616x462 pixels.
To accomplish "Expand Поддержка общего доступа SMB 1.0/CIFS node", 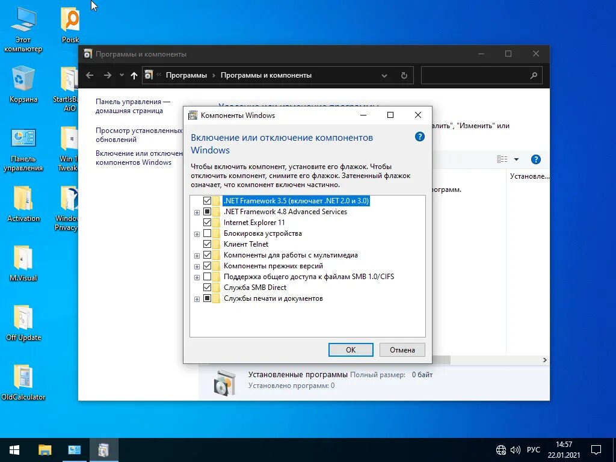I will (197, 277).
